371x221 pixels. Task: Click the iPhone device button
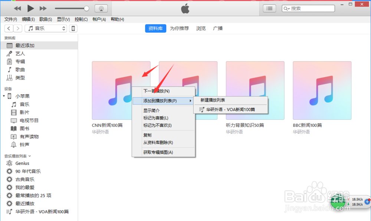pos(73,28)
